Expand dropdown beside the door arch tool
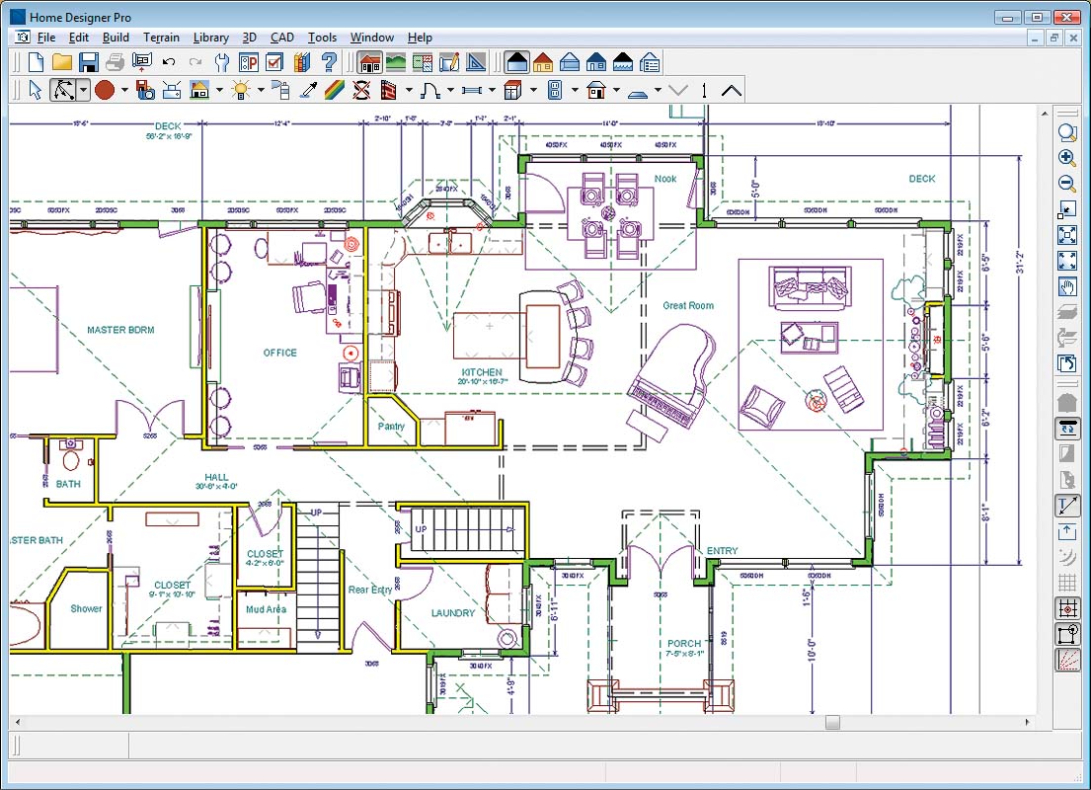 click(x=450, y=90)
